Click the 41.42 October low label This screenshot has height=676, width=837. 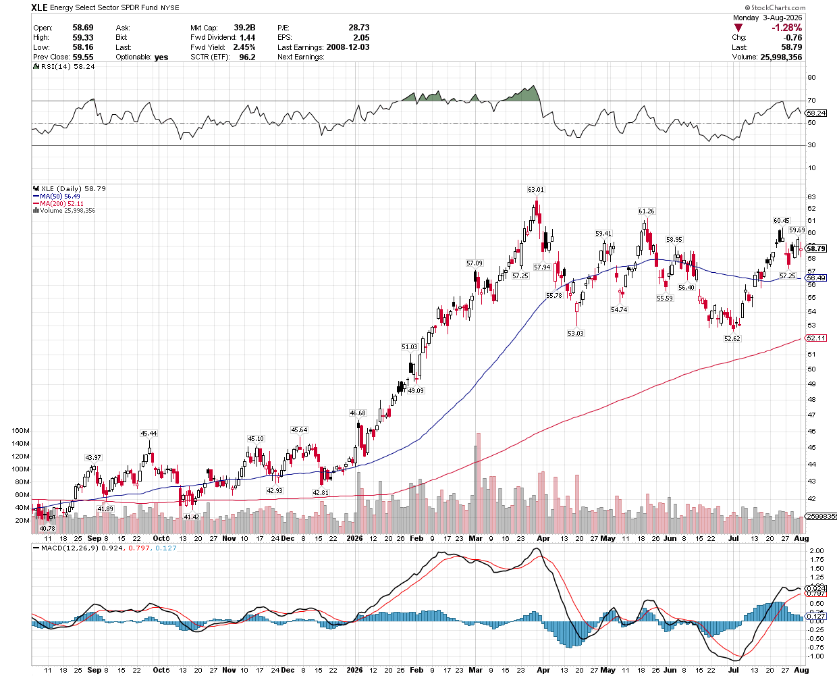192,517
